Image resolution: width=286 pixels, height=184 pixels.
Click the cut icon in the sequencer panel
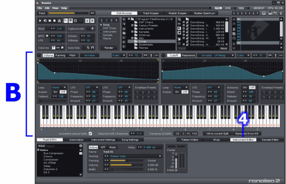pyautogui.click(x=234, y=29)
